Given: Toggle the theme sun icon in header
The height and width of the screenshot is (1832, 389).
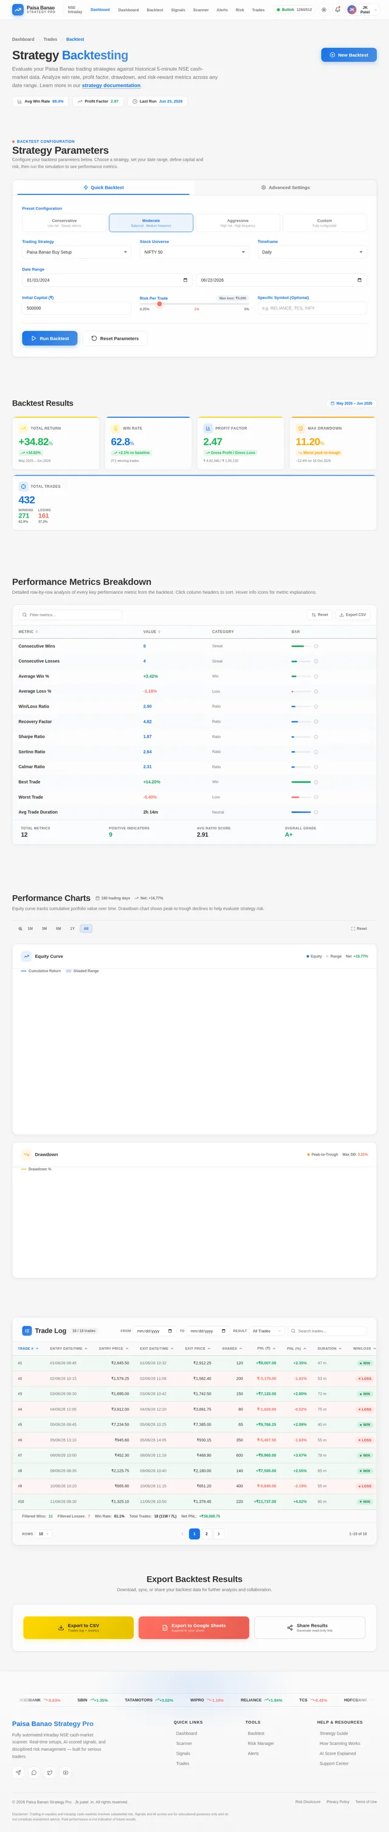Looking at the screenshot, I should 324,10.
